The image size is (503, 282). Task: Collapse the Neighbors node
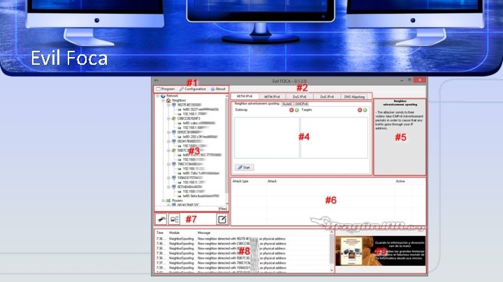pos(163,100)
